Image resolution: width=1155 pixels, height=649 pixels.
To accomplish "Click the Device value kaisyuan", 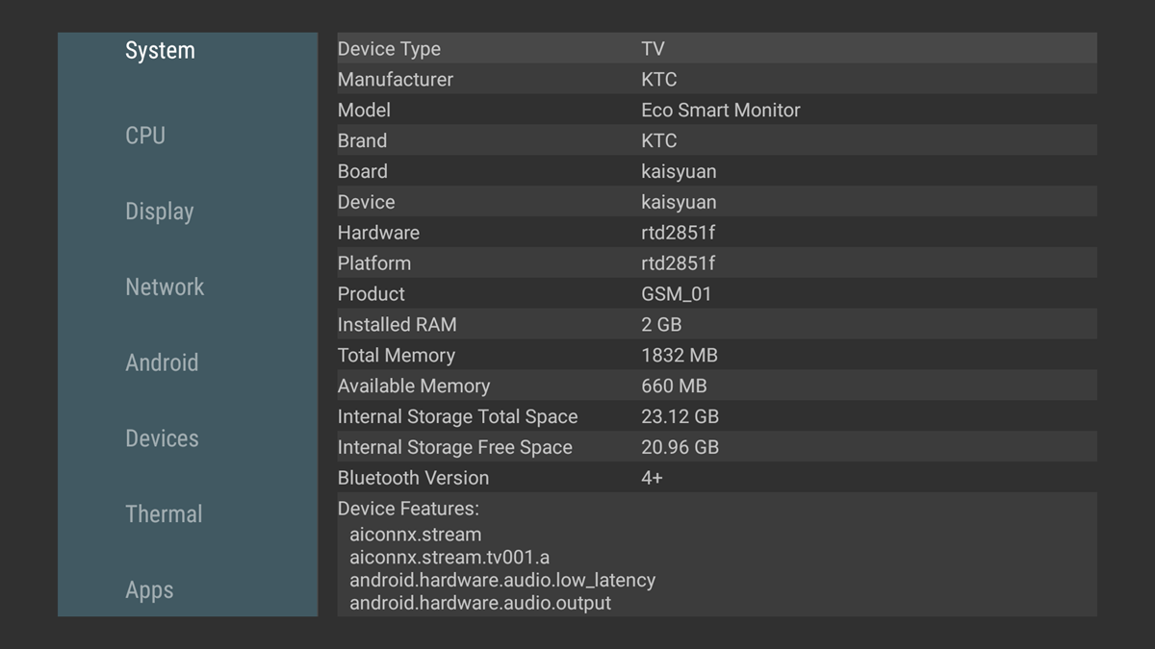I will point(679,203).
